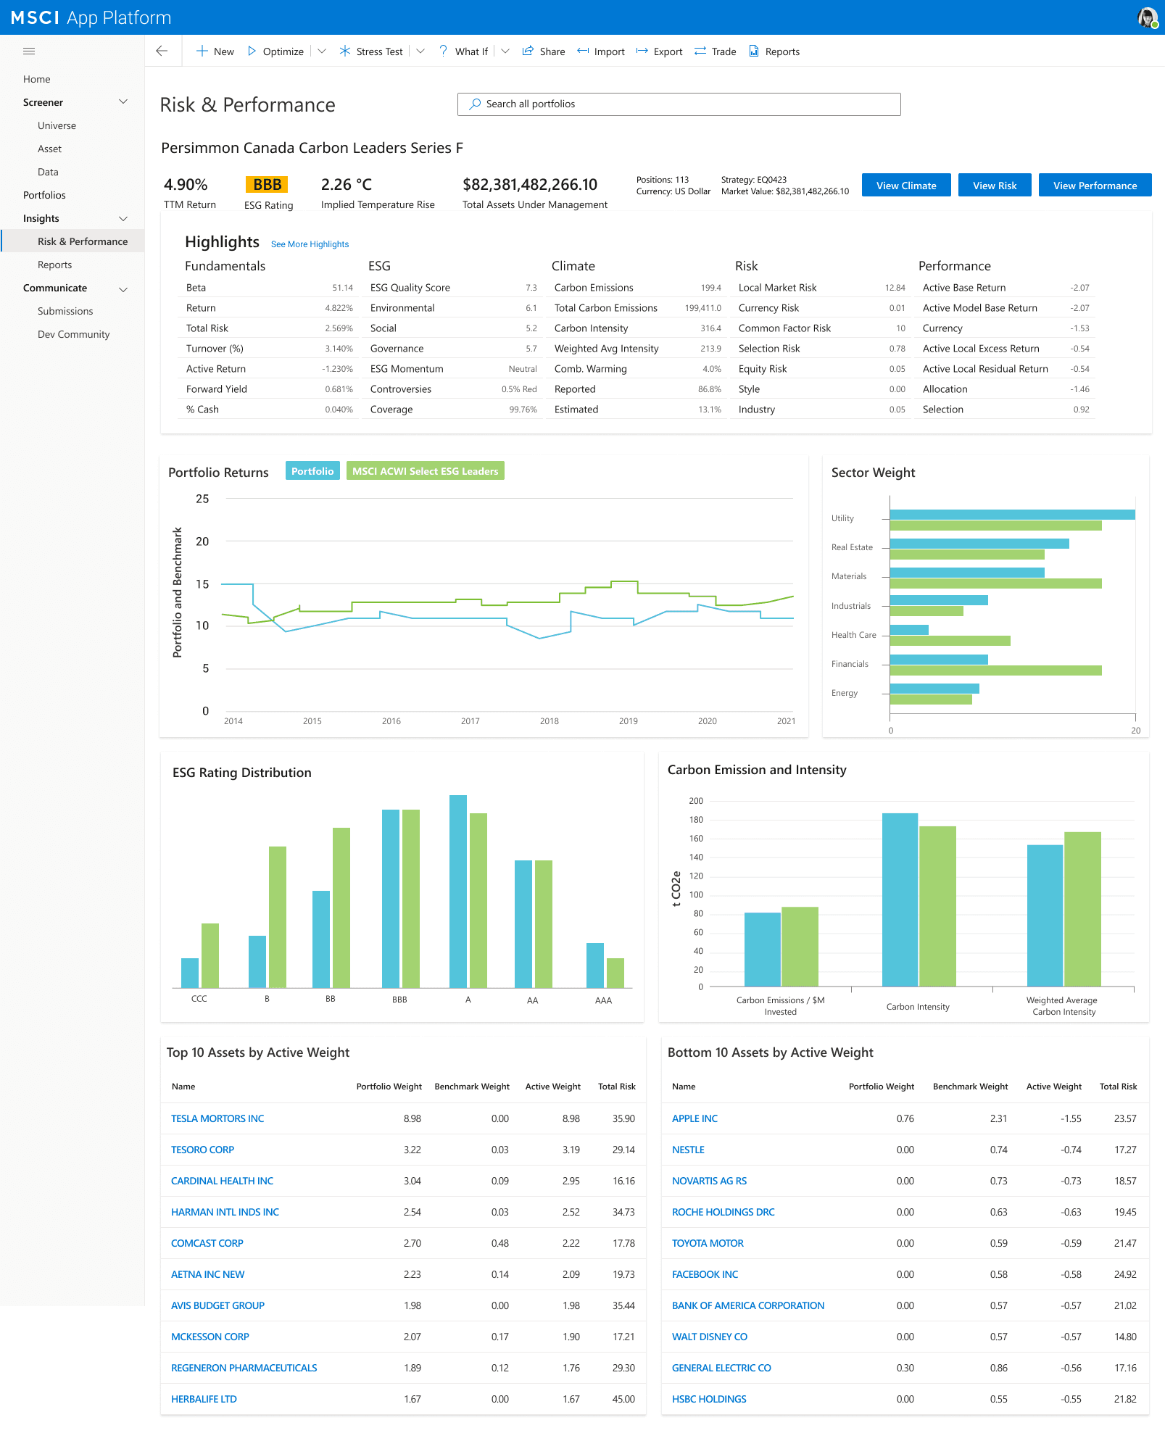
Task: Collapse the Screener section chevron
Action: [123, 102]
